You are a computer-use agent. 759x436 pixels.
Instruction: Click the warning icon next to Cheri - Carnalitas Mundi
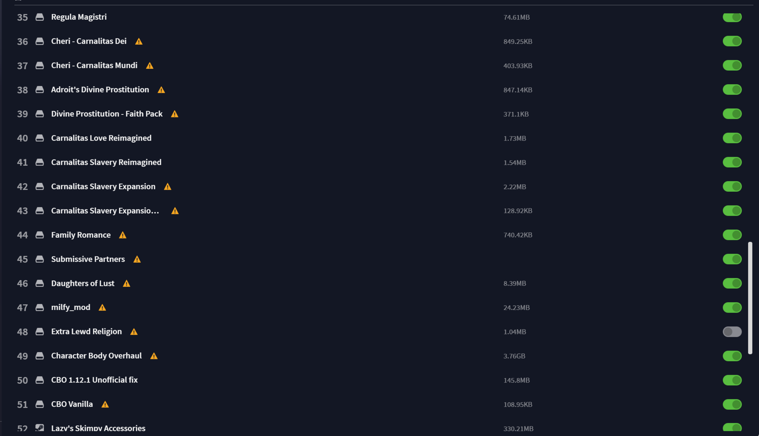pos(149,66)
